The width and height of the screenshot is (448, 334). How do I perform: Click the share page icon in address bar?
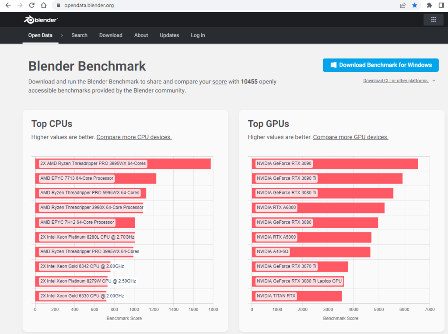point(402,5)
